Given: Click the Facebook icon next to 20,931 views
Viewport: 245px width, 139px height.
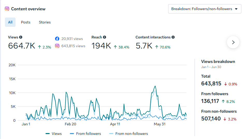Looking at the screenshot, I should coord(57,39).
